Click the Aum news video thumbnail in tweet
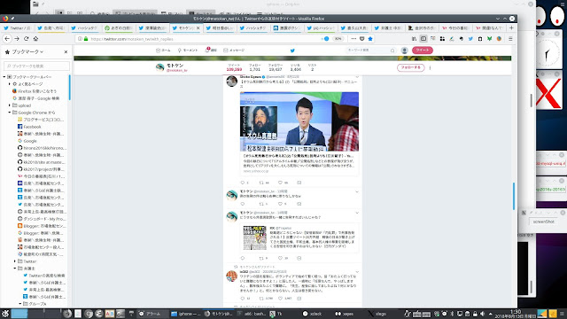 coord(299,121)
